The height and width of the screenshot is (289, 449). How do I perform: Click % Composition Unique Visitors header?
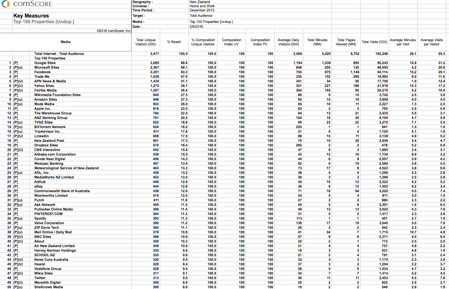(203, 42)
